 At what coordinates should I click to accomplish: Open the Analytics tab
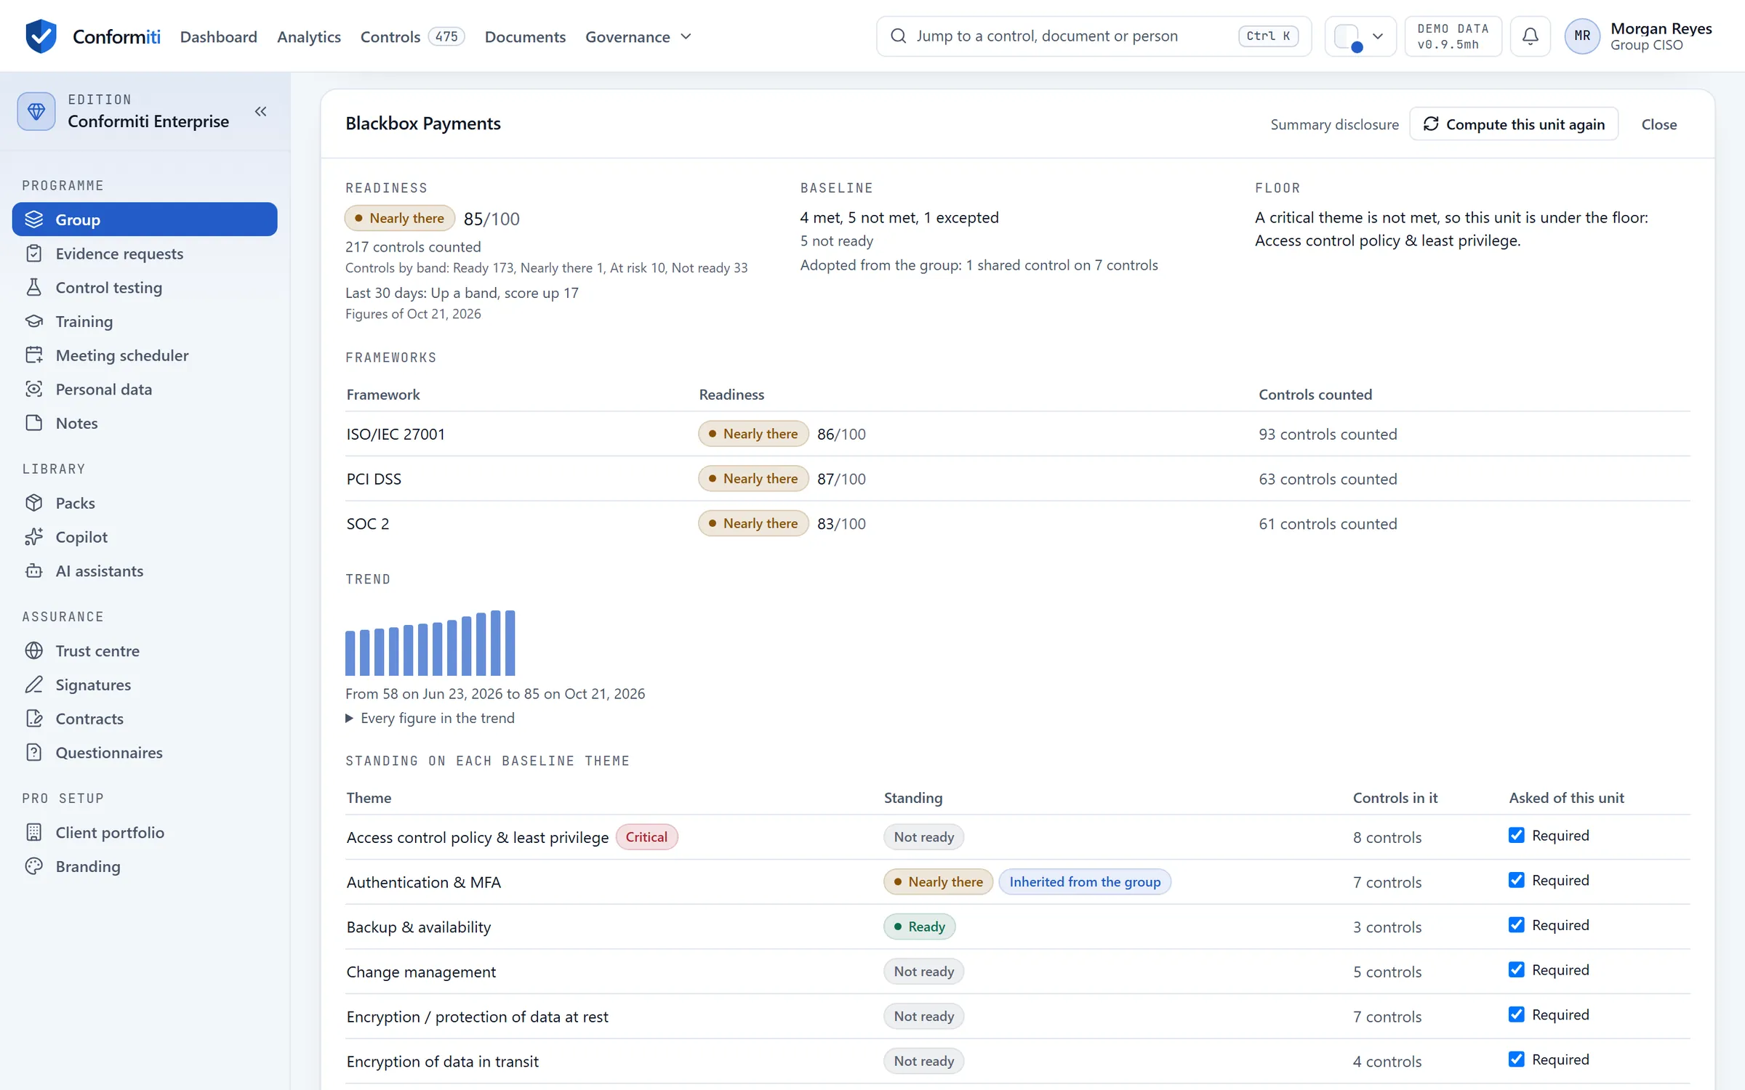(308, 36)
